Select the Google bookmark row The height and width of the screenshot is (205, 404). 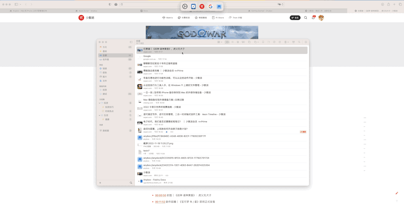click(x=222, y=58)
